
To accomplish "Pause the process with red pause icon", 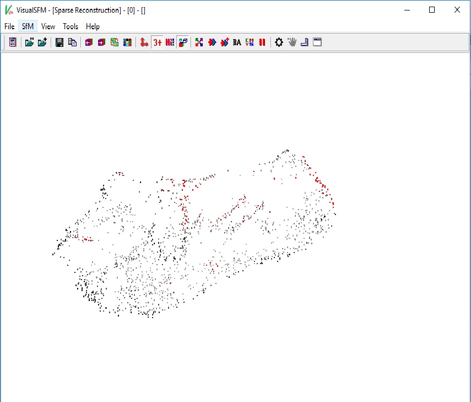I will tap(262, 42).
